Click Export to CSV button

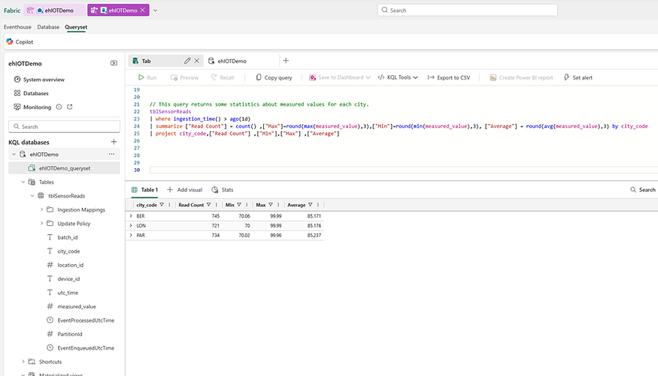click(x=449, y=77)
